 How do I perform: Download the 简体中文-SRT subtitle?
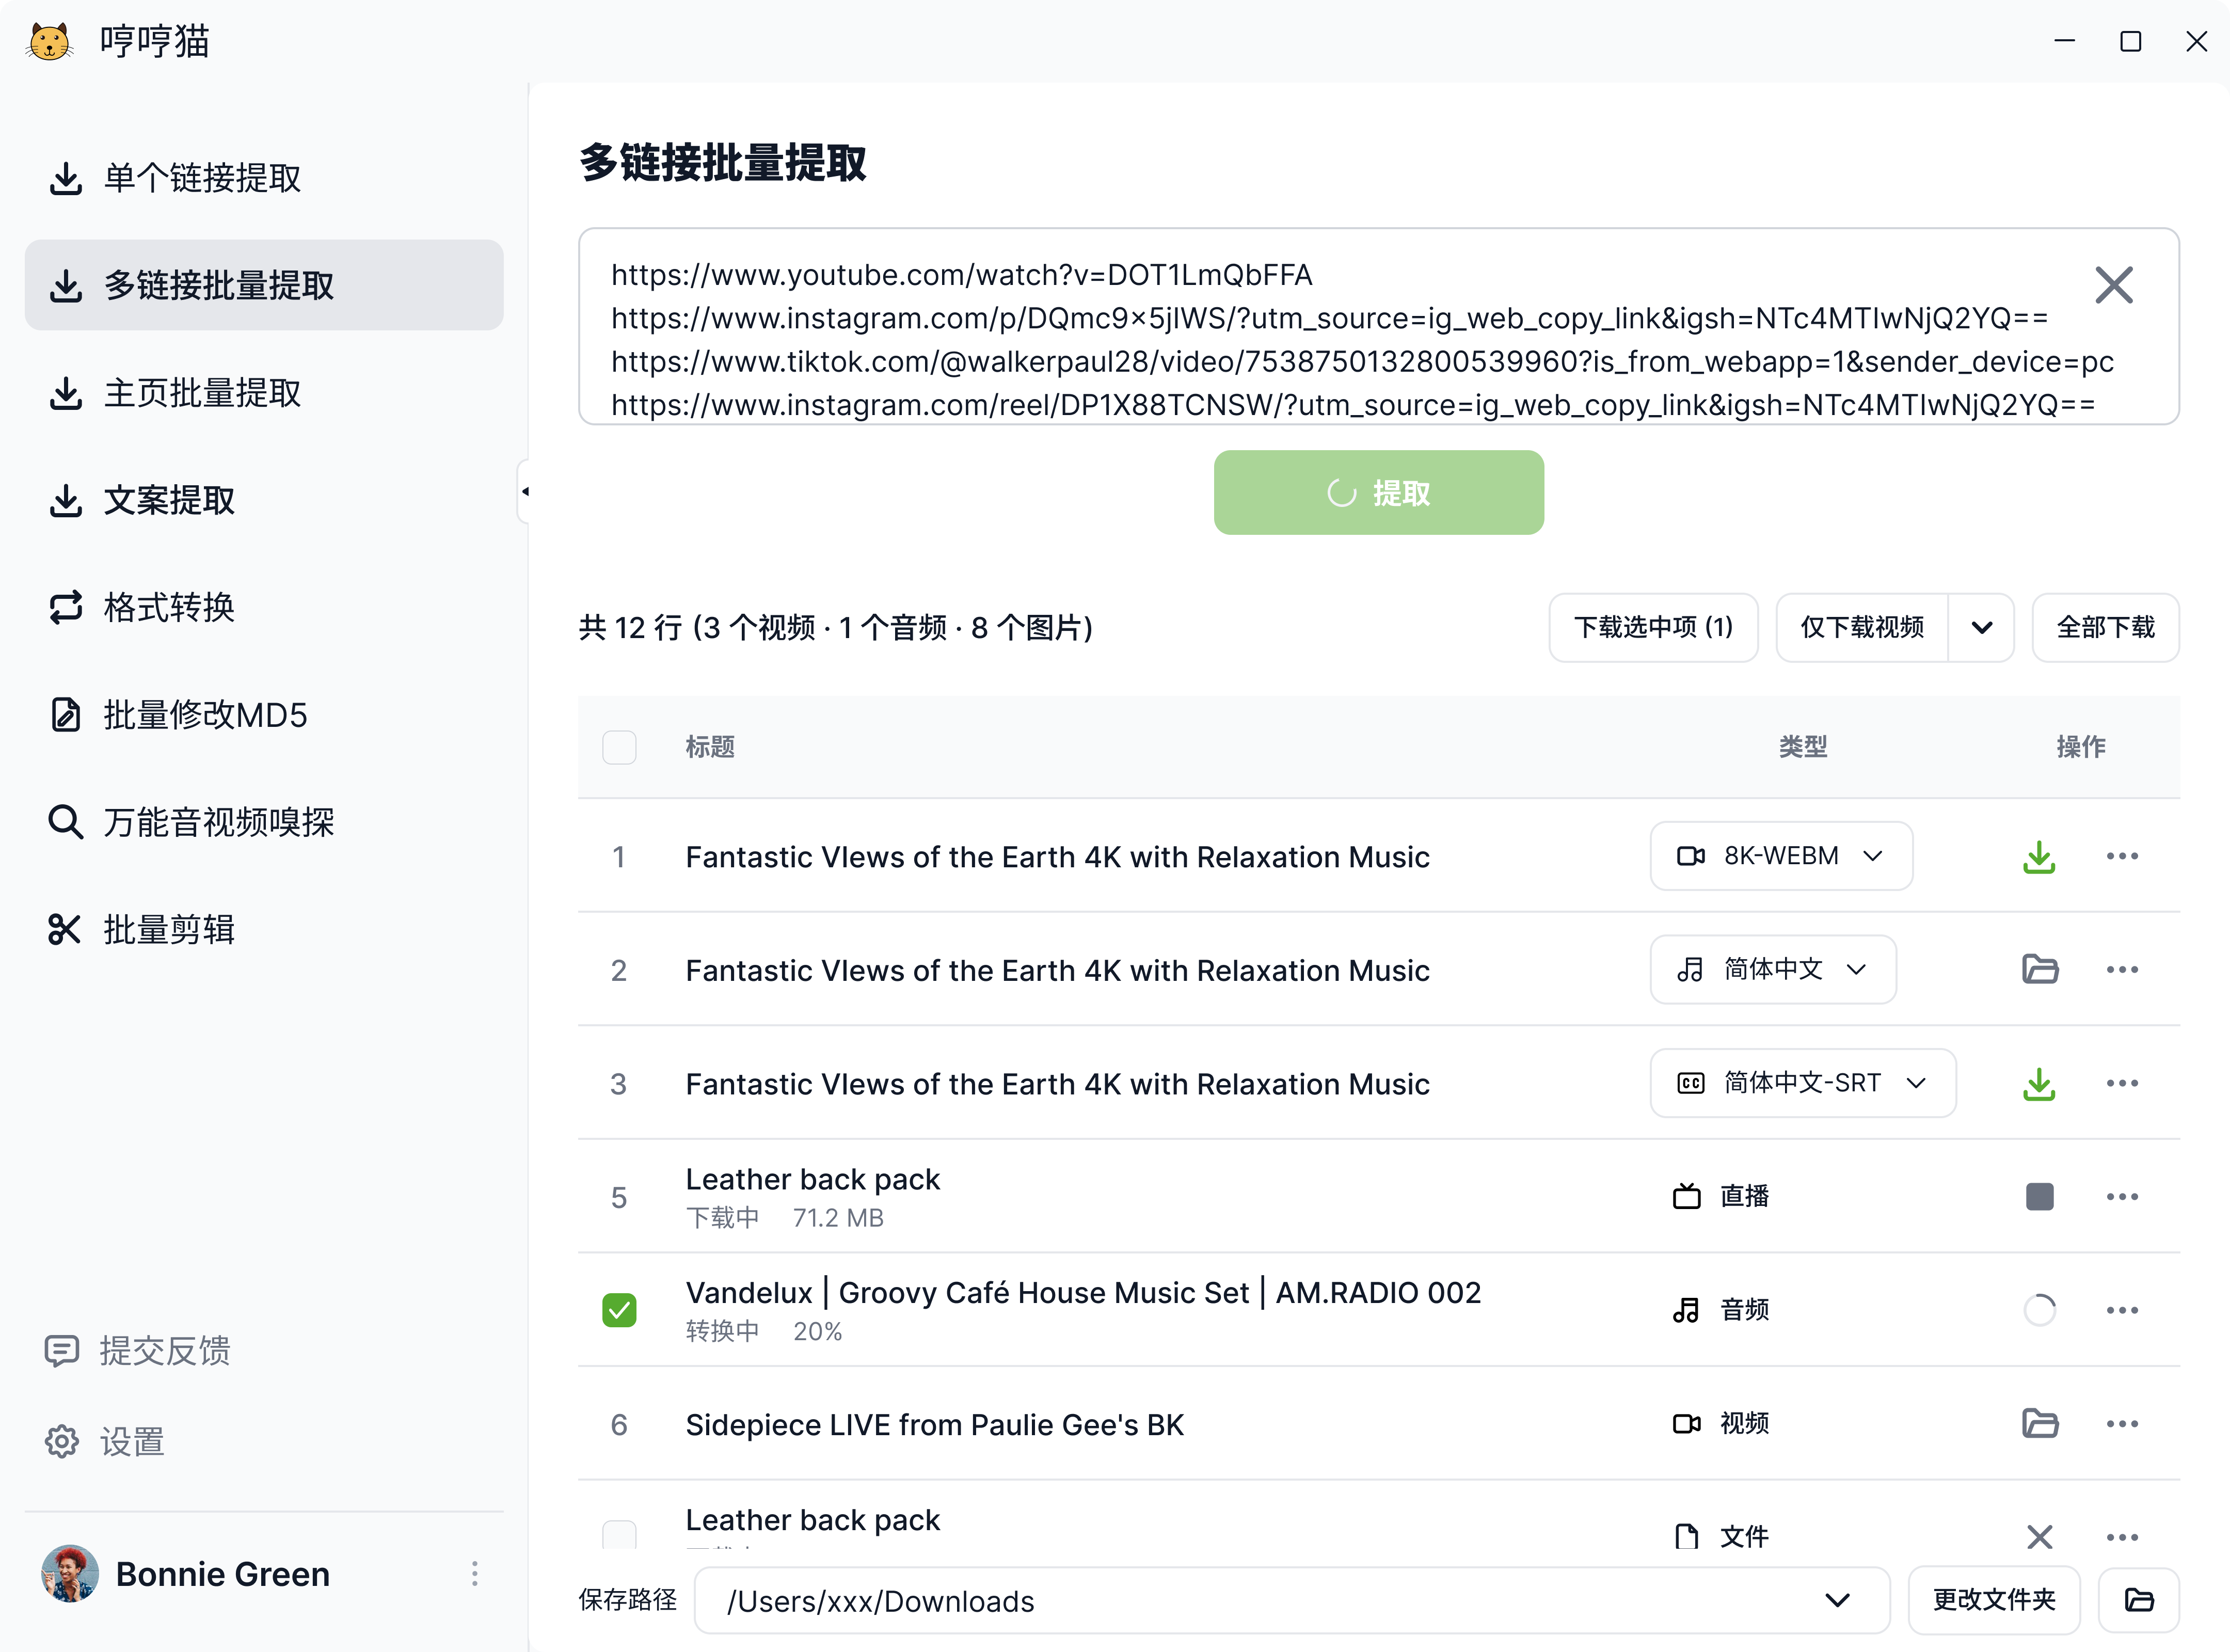pos(2039,1083)
